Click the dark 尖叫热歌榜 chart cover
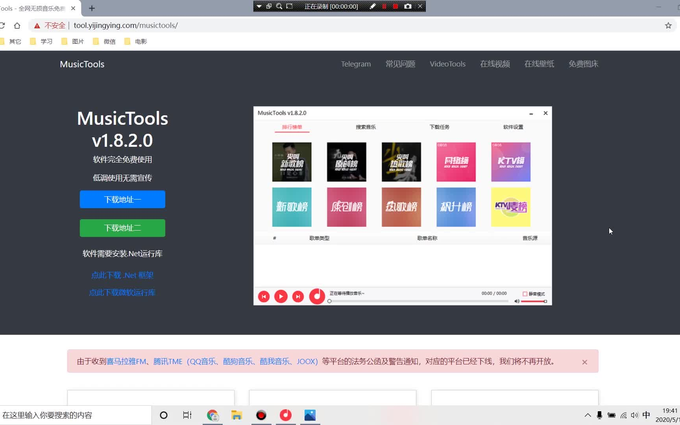Image resolution: width=680 pixels, height=425 pixels. (x=401, y=162)
